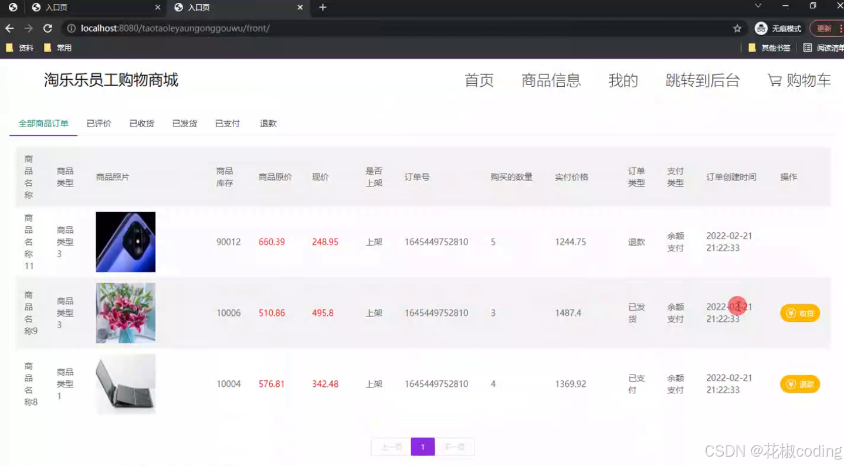Screen dimensions: 844x466
Task: Switch to the 退款 tab
Action: [268, 124]
